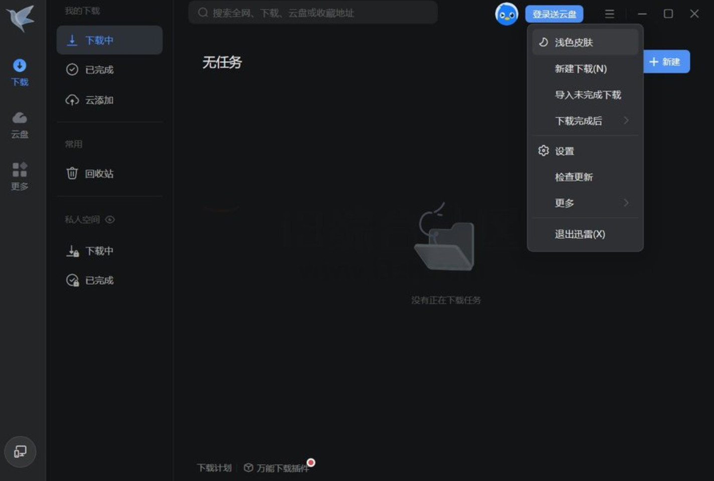The image size is (714, 481).
Task: Click the magnifier icon in search bar
Action: coord(203,13)
